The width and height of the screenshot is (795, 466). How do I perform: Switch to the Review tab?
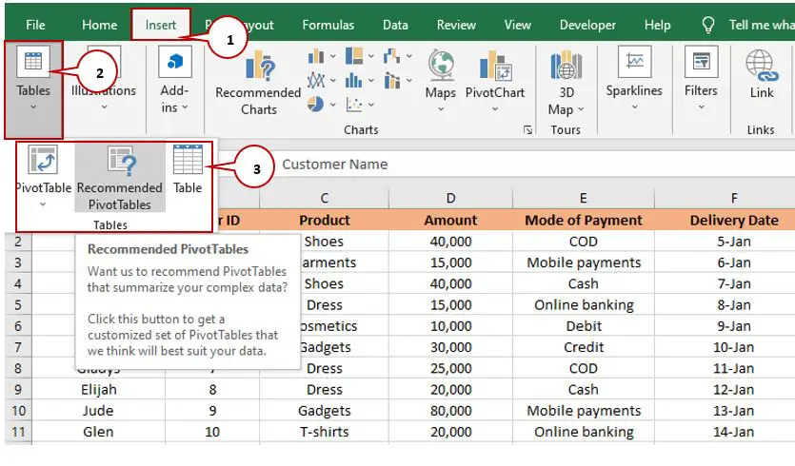click(456, 25)
